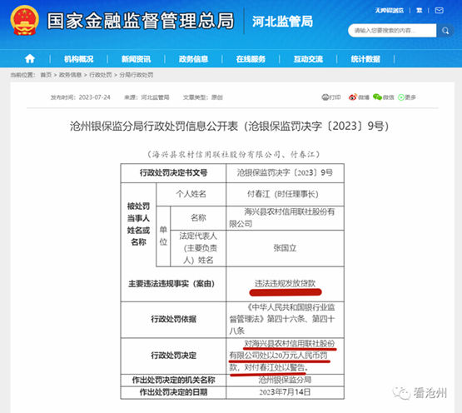
Task: Click the legal representative cell 张国立
Action: click(x=285, y=248)
